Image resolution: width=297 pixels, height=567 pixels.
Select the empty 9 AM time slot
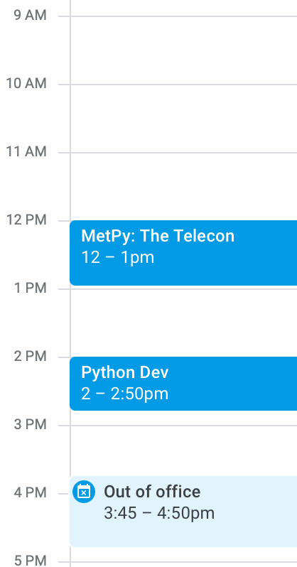pos(183,50)
